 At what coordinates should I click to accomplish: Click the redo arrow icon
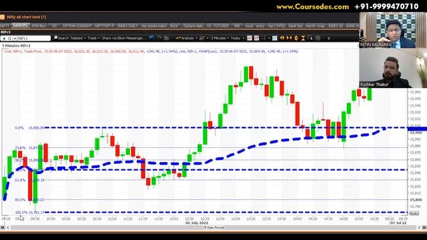click(x=159, y=38)
